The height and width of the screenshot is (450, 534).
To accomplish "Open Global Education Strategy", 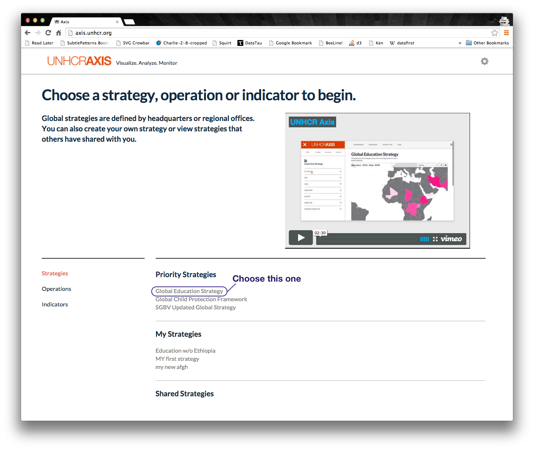I will 189,291.
